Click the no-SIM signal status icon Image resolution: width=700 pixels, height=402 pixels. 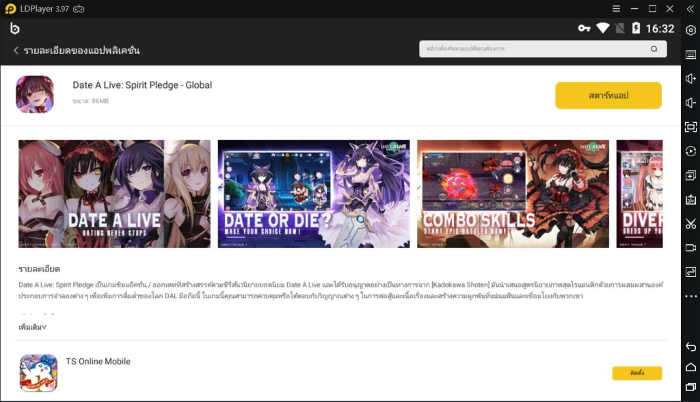[x=620, y=29]
